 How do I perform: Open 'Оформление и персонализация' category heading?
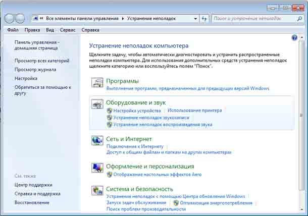(150, 167)
